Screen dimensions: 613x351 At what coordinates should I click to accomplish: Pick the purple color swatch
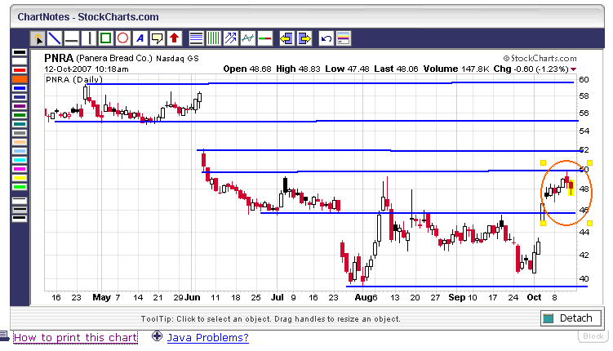(20, 106)
